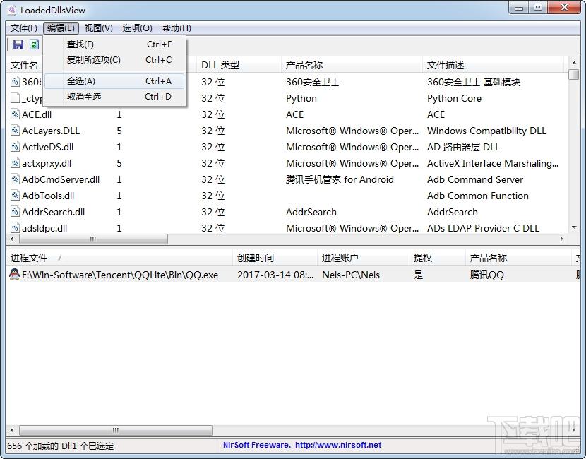Open the http://www.nirsoft.net link
Viewport: 586px width, 459px height.
pos(338,445)
